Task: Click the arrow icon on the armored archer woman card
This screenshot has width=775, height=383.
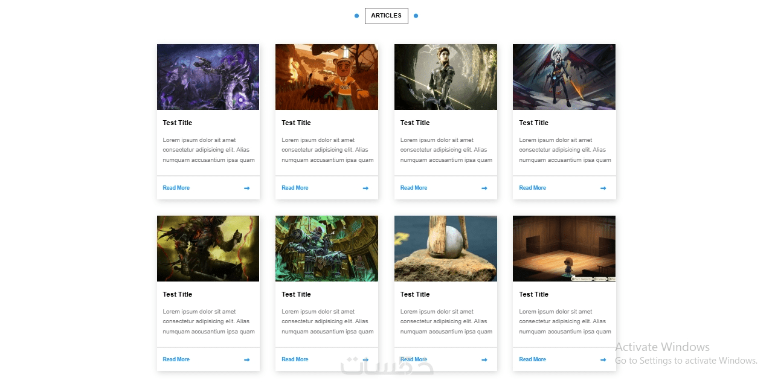Action: click(484, 188)
